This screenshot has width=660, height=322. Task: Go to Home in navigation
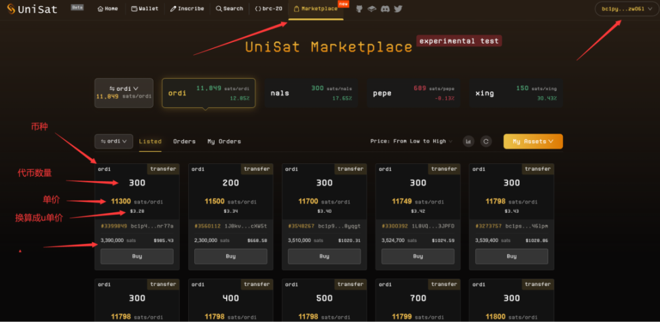point(108,9)
